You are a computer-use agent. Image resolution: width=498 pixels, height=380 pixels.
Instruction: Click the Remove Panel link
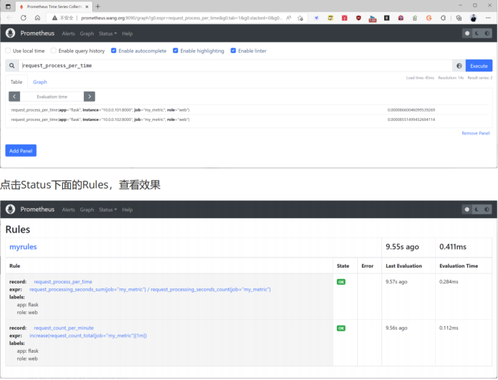pos(475,133)
